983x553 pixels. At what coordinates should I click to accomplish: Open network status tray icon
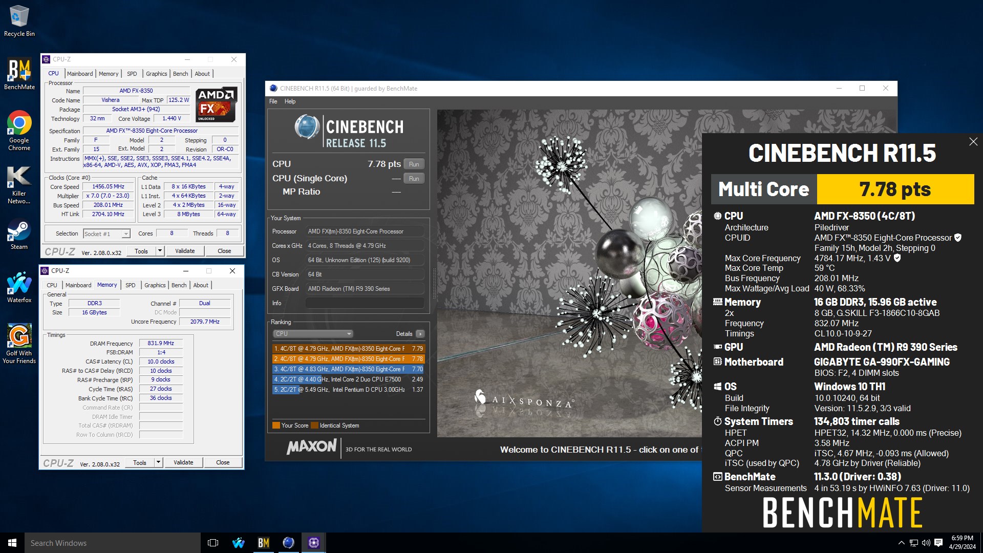tap(913, 543)
